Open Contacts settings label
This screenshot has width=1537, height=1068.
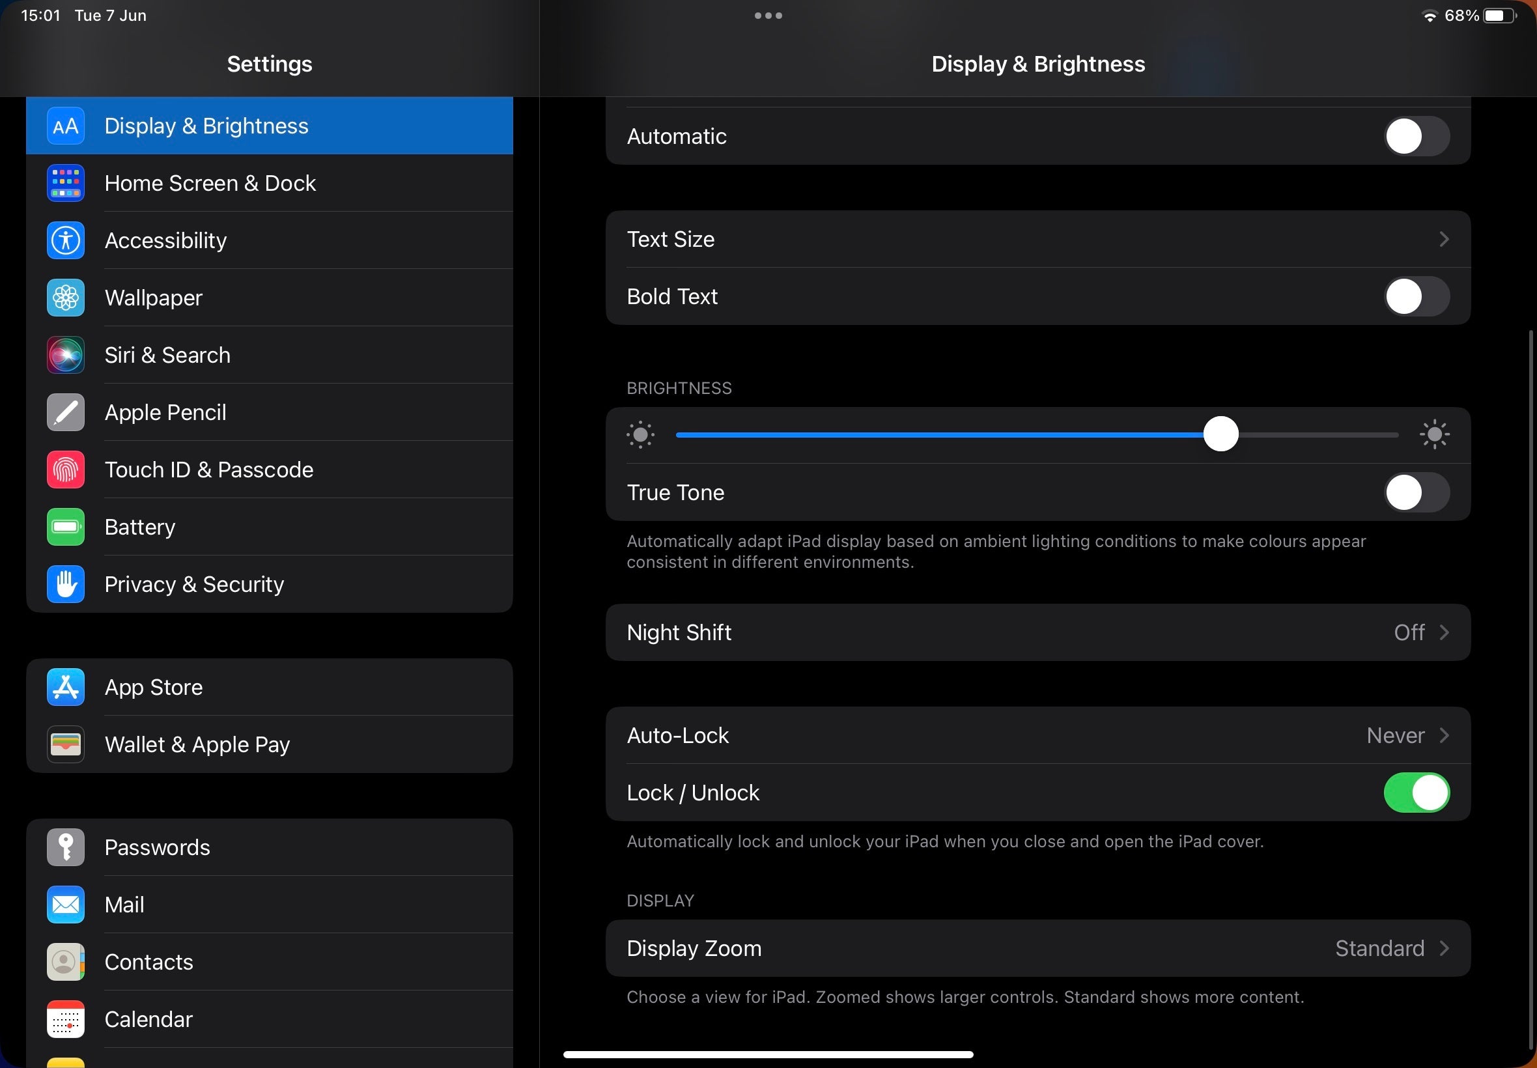tap(149, 963)
